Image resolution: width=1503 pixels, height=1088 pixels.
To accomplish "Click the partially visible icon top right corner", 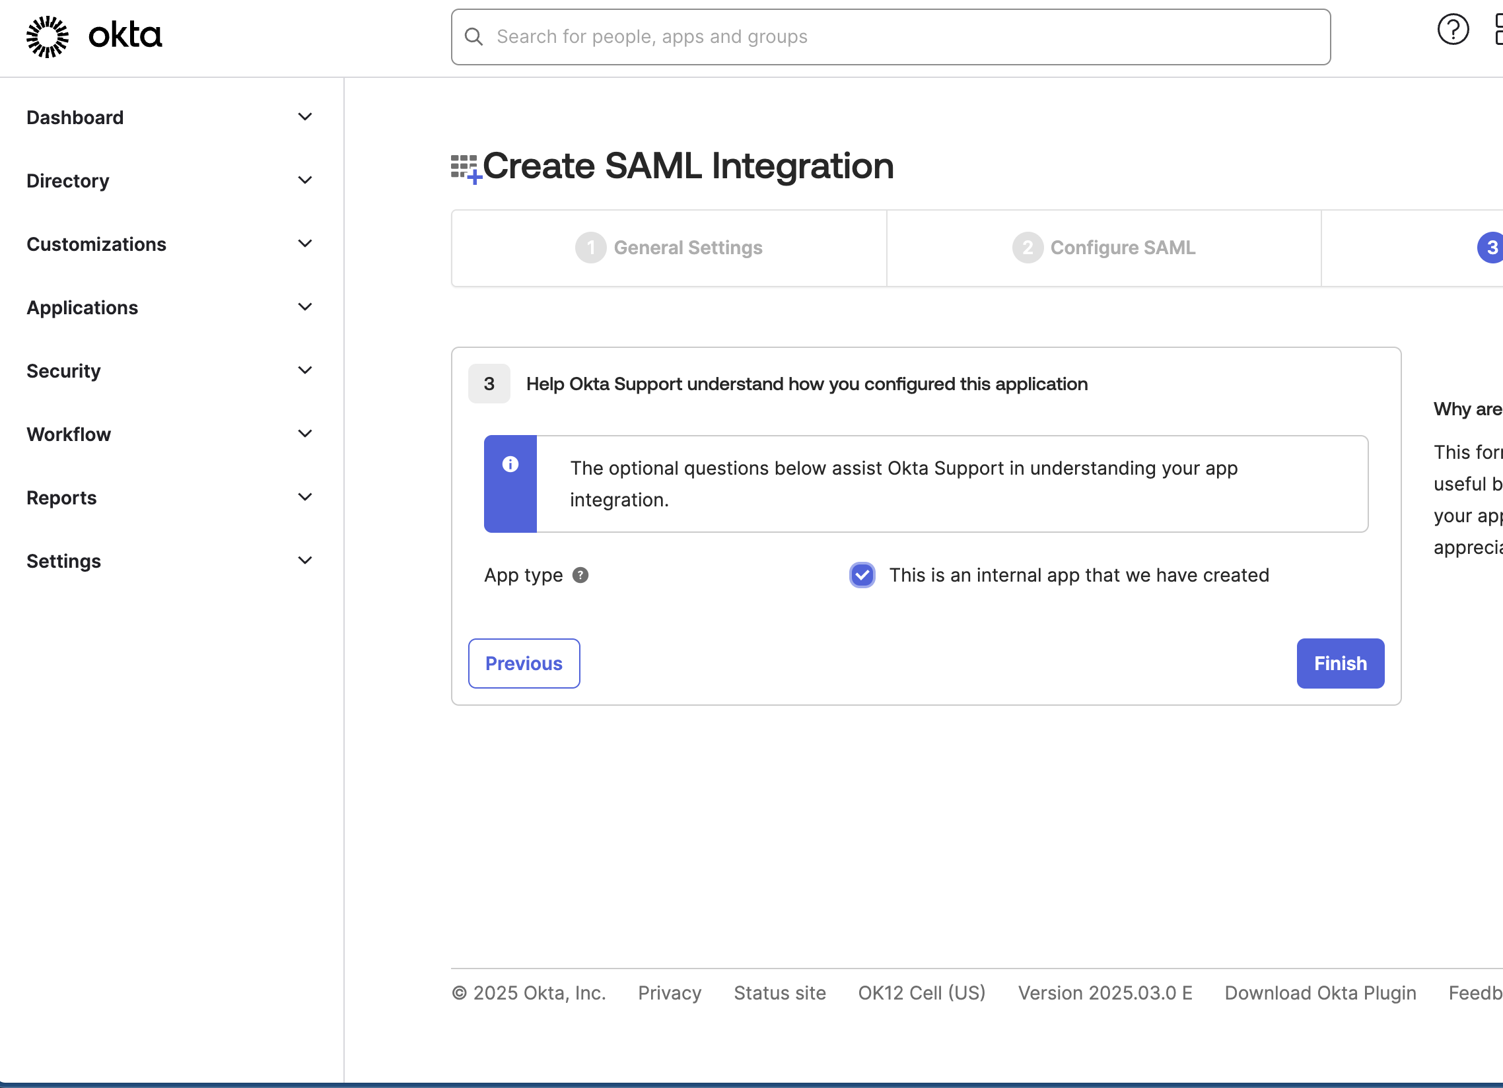I will point(1498,29).
